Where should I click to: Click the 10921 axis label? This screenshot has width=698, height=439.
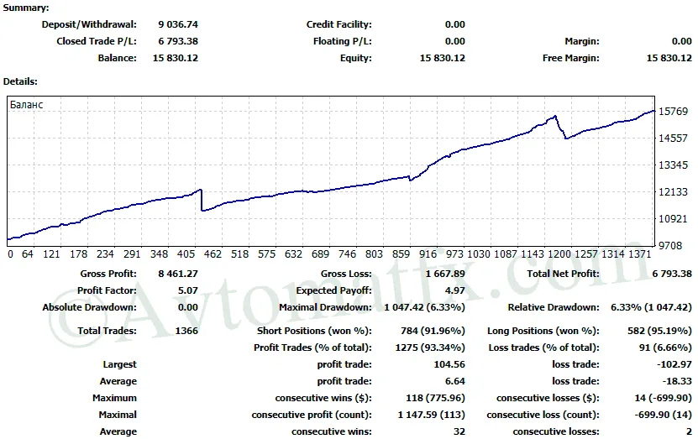673,219
